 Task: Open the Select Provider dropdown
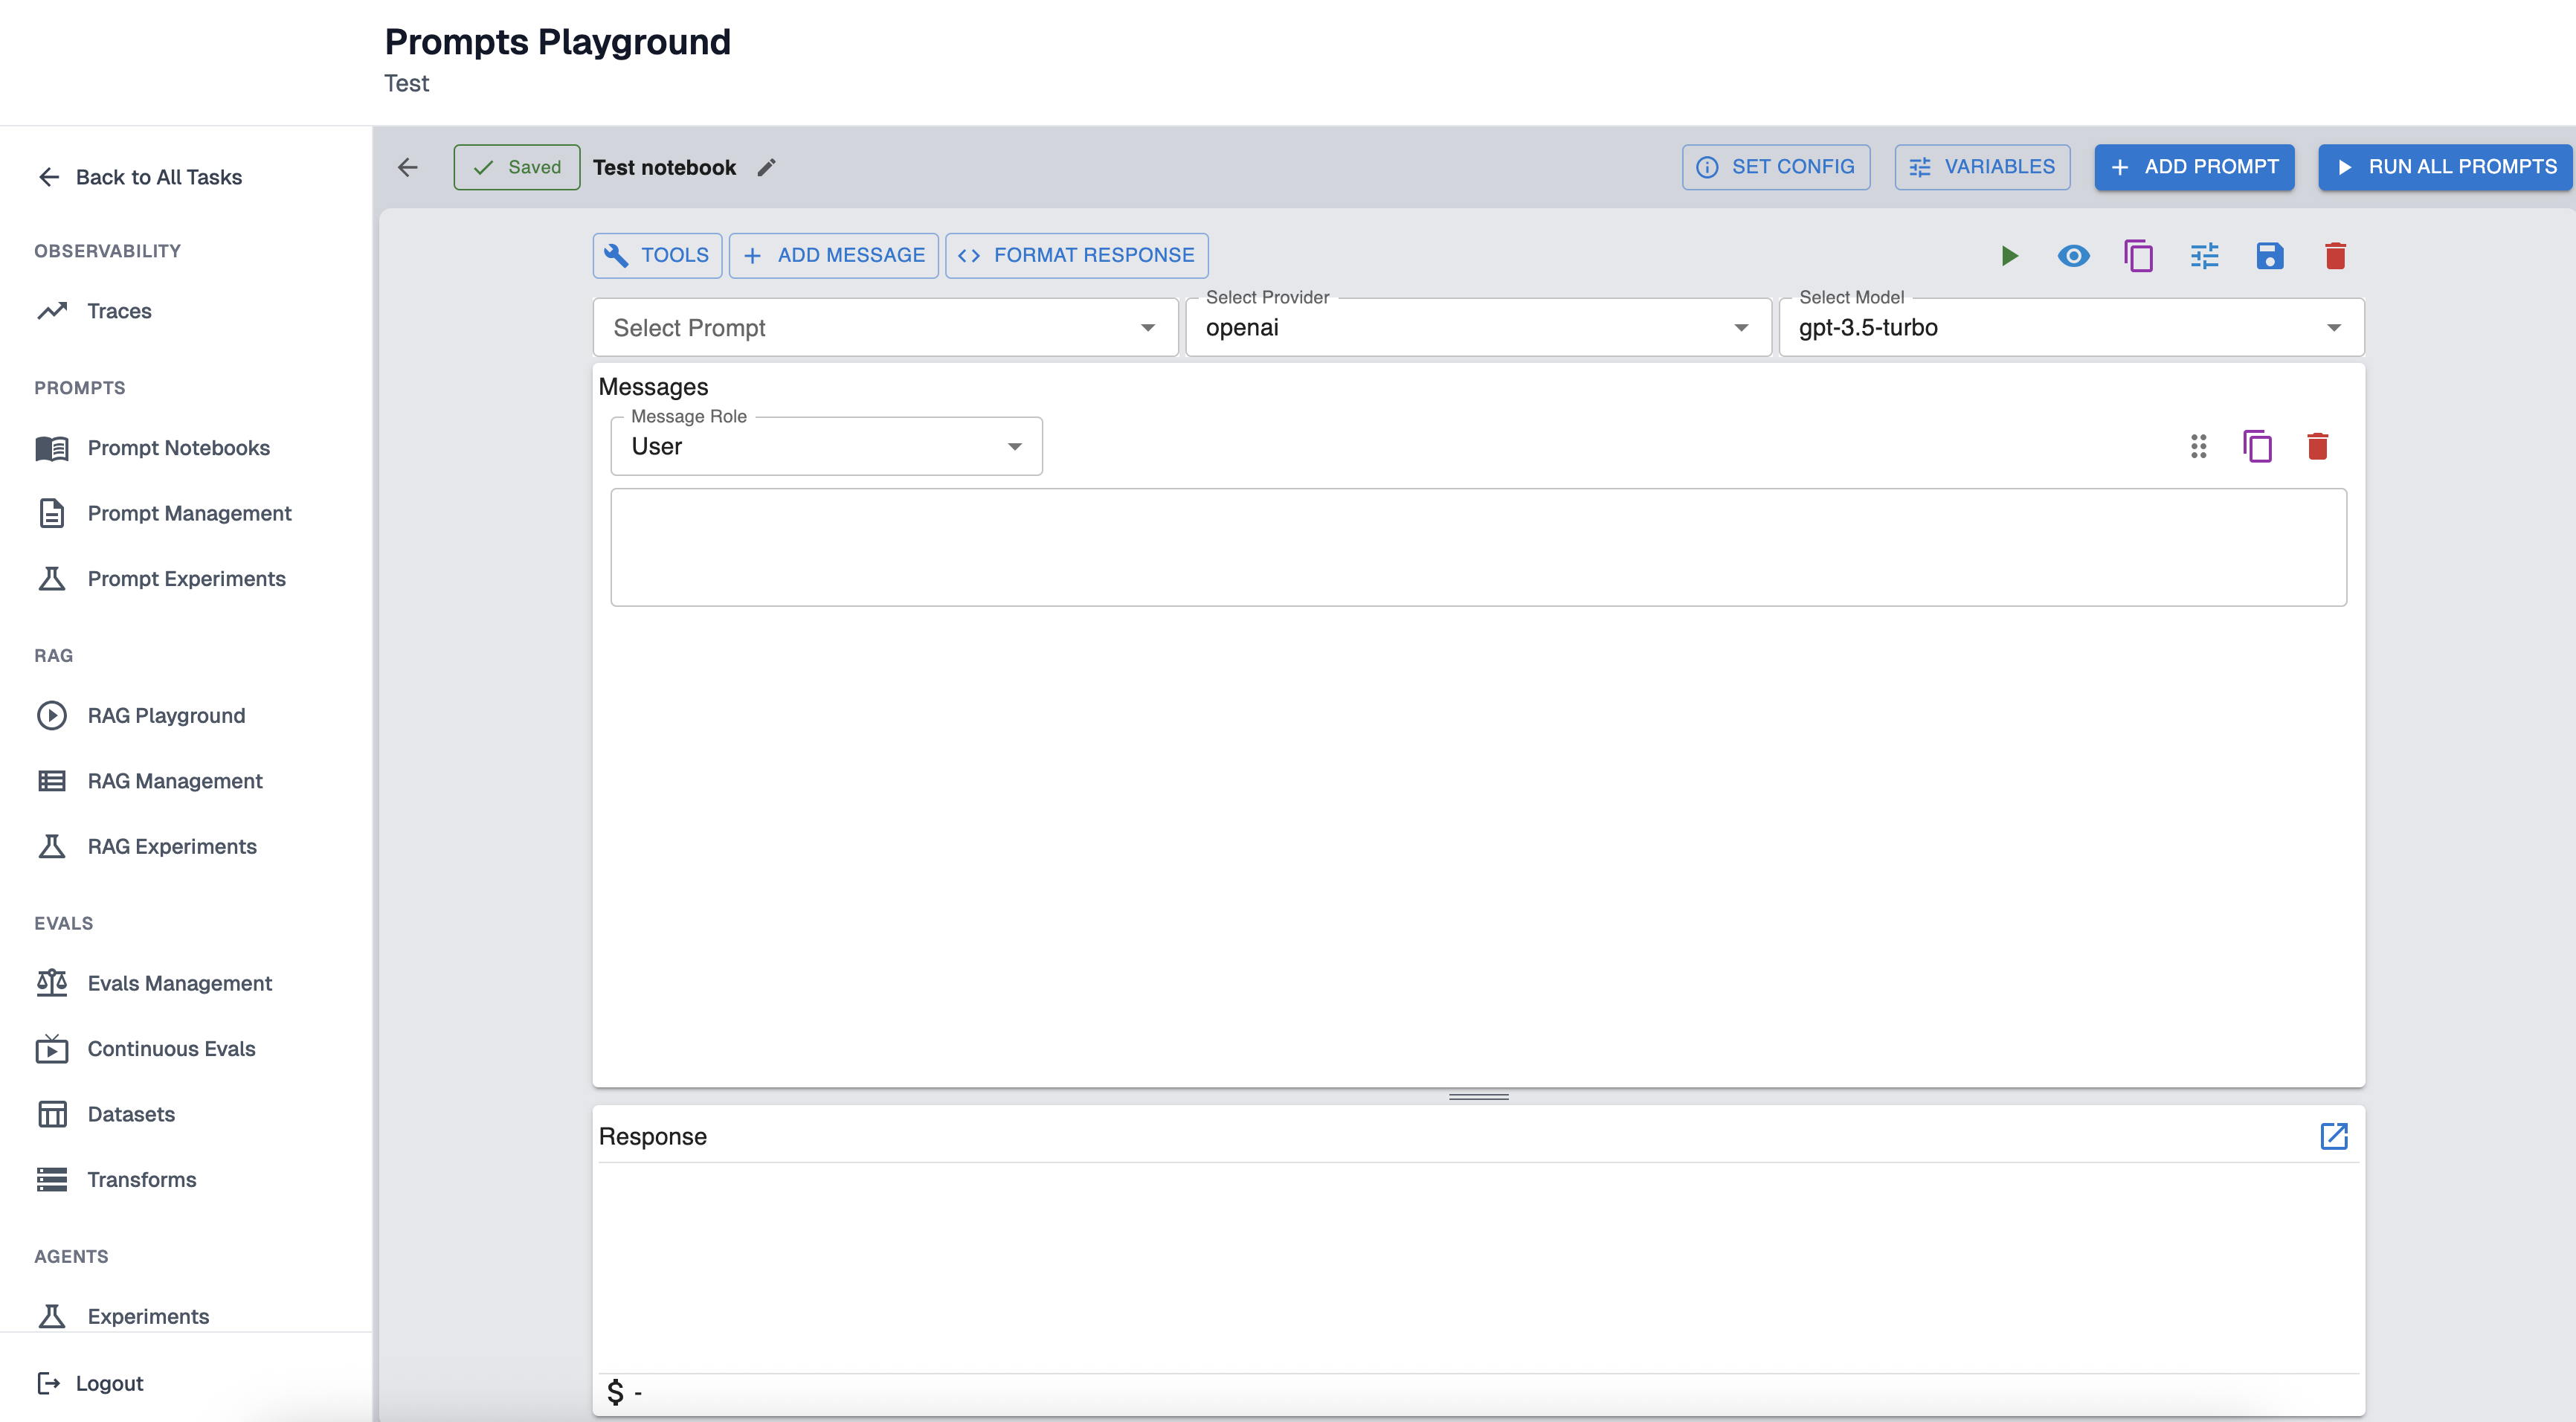point(1477,328)
